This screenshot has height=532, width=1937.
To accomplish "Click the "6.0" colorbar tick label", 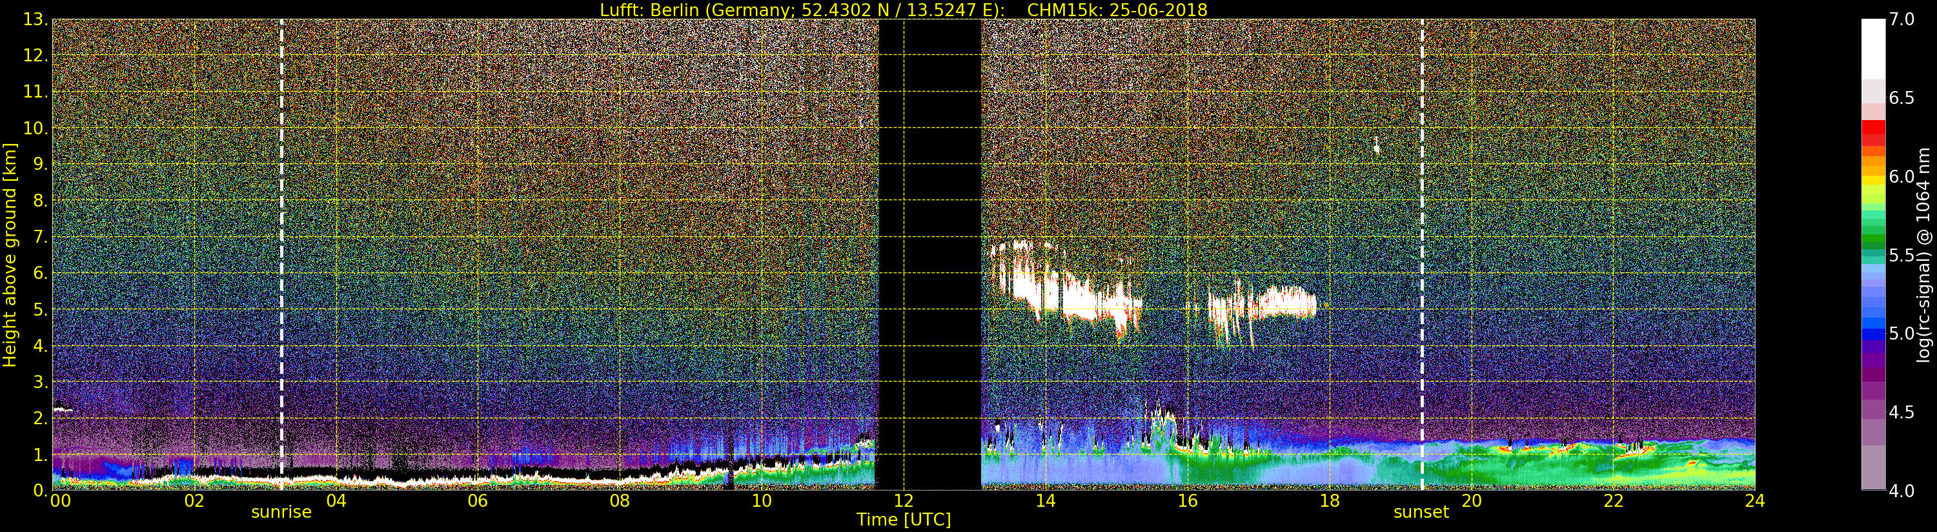I will click(x=1902, y=177).
